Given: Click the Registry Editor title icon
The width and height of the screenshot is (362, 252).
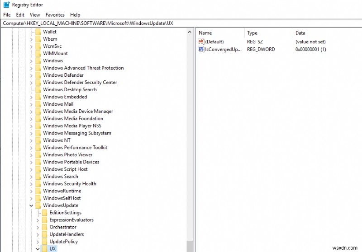Looking at the screenshot, I should [6, 5].
